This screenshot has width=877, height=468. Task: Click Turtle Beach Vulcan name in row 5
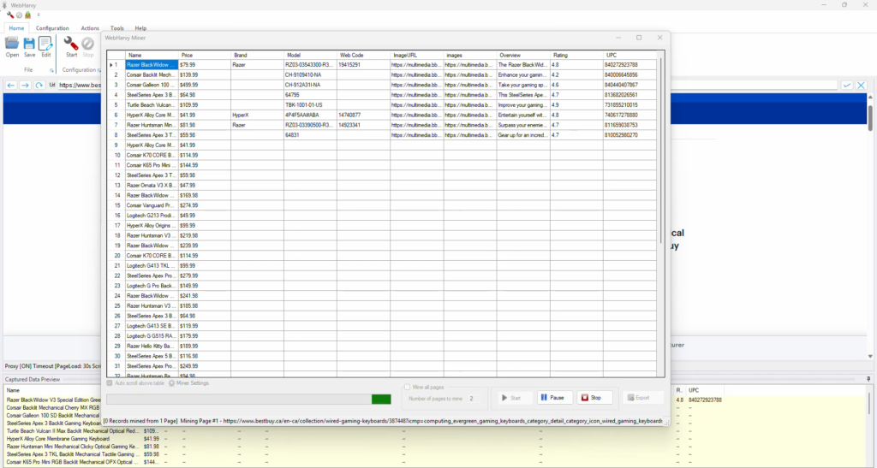[x=152, y=105]
